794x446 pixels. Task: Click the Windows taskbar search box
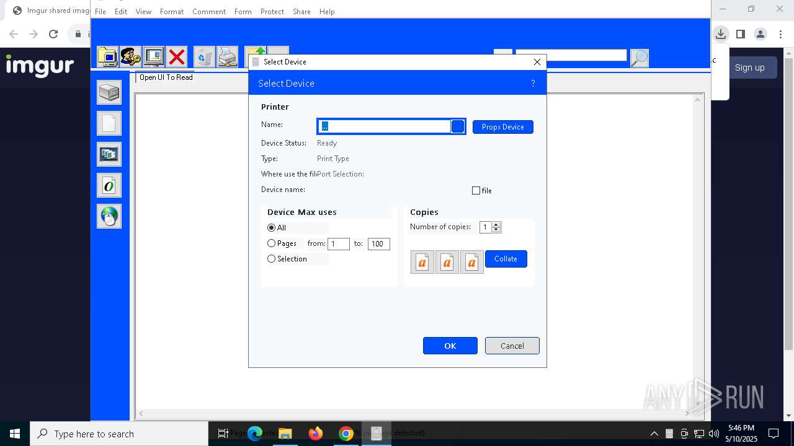[119, 434]
